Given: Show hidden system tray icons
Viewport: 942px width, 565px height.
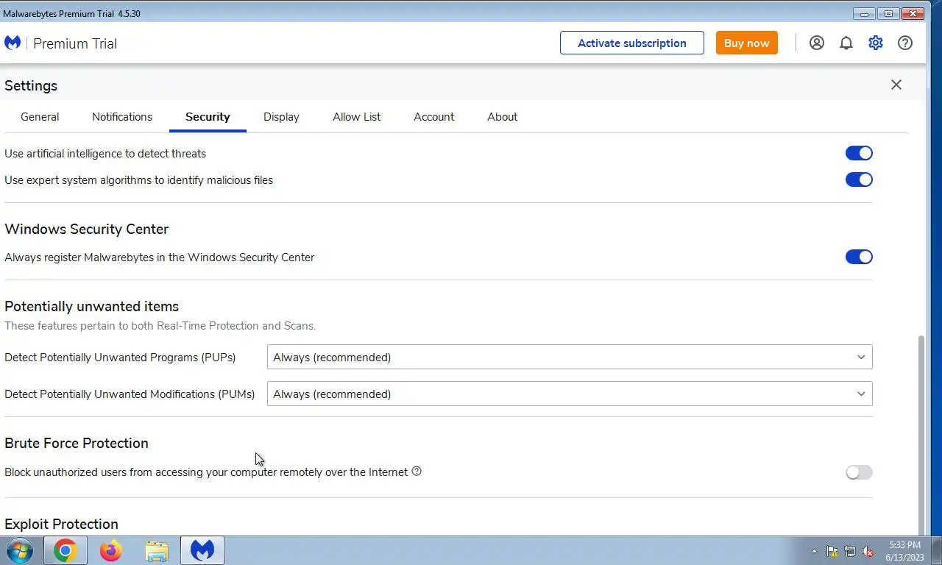Looking at the screenshot, I should coord(814,551).
